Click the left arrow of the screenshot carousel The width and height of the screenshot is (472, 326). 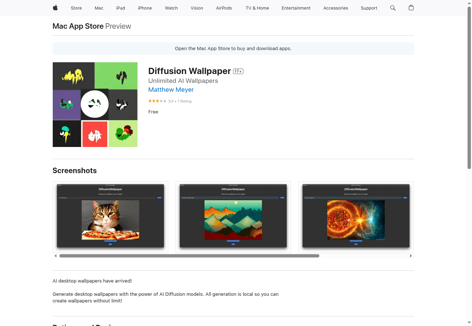click(55, 256)
